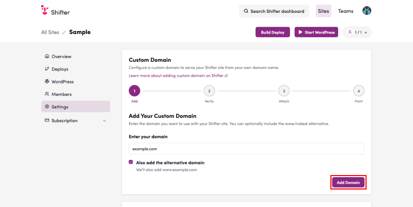This screenshot has width=413, height=207.
Task: Click the Add Domain button
Action: (x=348, y=182)
